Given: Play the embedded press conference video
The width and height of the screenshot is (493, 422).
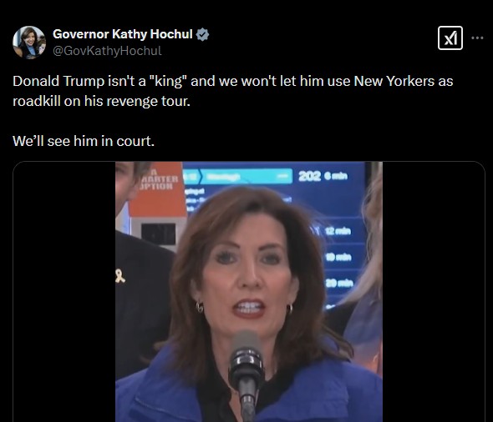Looking at the screenshot, I should point(249,292).
